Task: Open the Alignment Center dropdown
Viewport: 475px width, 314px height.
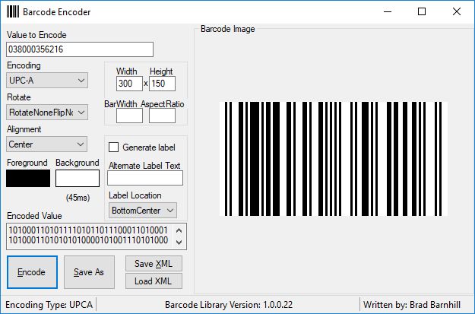Action: coord(46,144)
